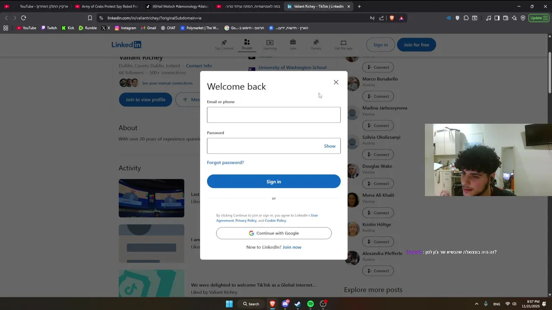Viewport: 552px width, 310px height.
Task: Open the Cookie Policy link
Action: pos(275,220)
